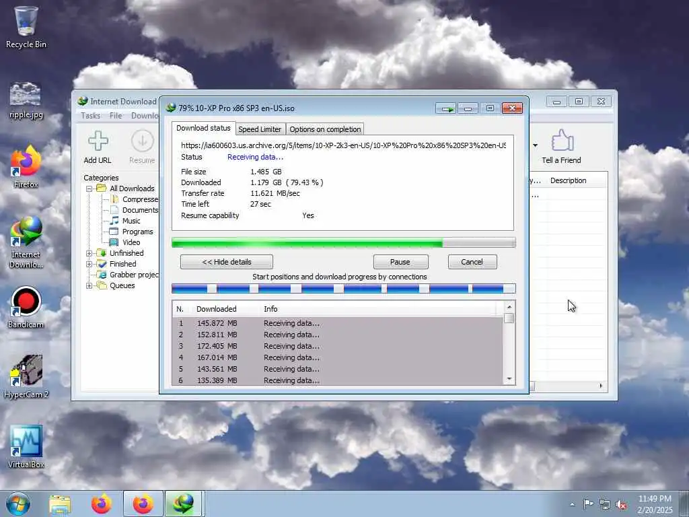
Task: Click the connections list scroll up arrow
Action: (509, 307)
